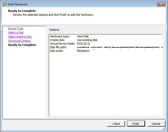Screen dimensions: 168x132
Task: Click the Options label above the list
Action: point(54,30)
